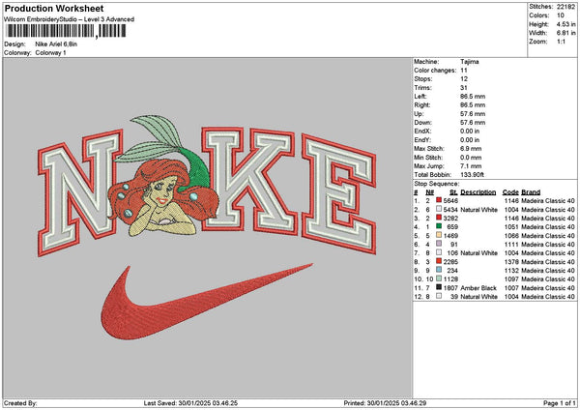Click the Last Saved timestamp 30/01/2025 03.46.25
This screenshot has width=580, height=410.
(208, 403)
